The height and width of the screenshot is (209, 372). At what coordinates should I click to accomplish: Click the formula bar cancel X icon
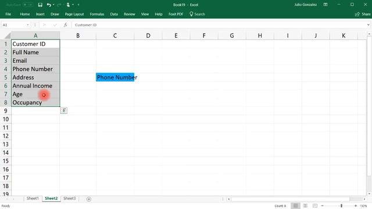[44, 25]
